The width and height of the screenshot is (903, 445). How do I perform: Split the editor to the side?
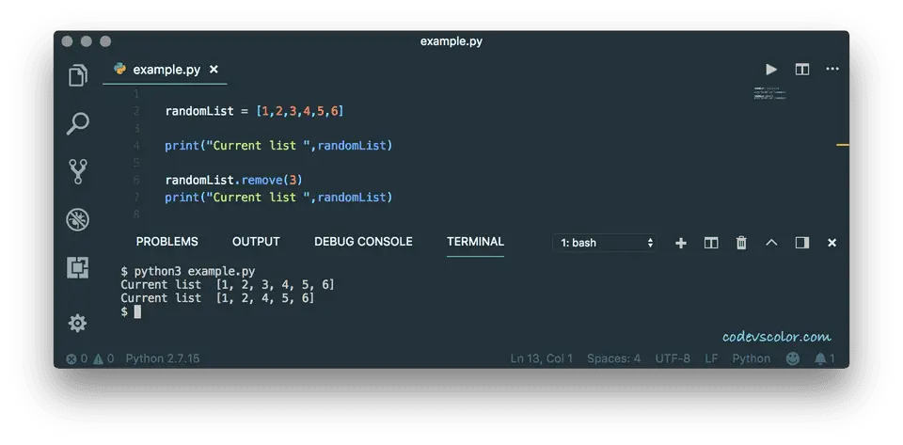point(802,70)
